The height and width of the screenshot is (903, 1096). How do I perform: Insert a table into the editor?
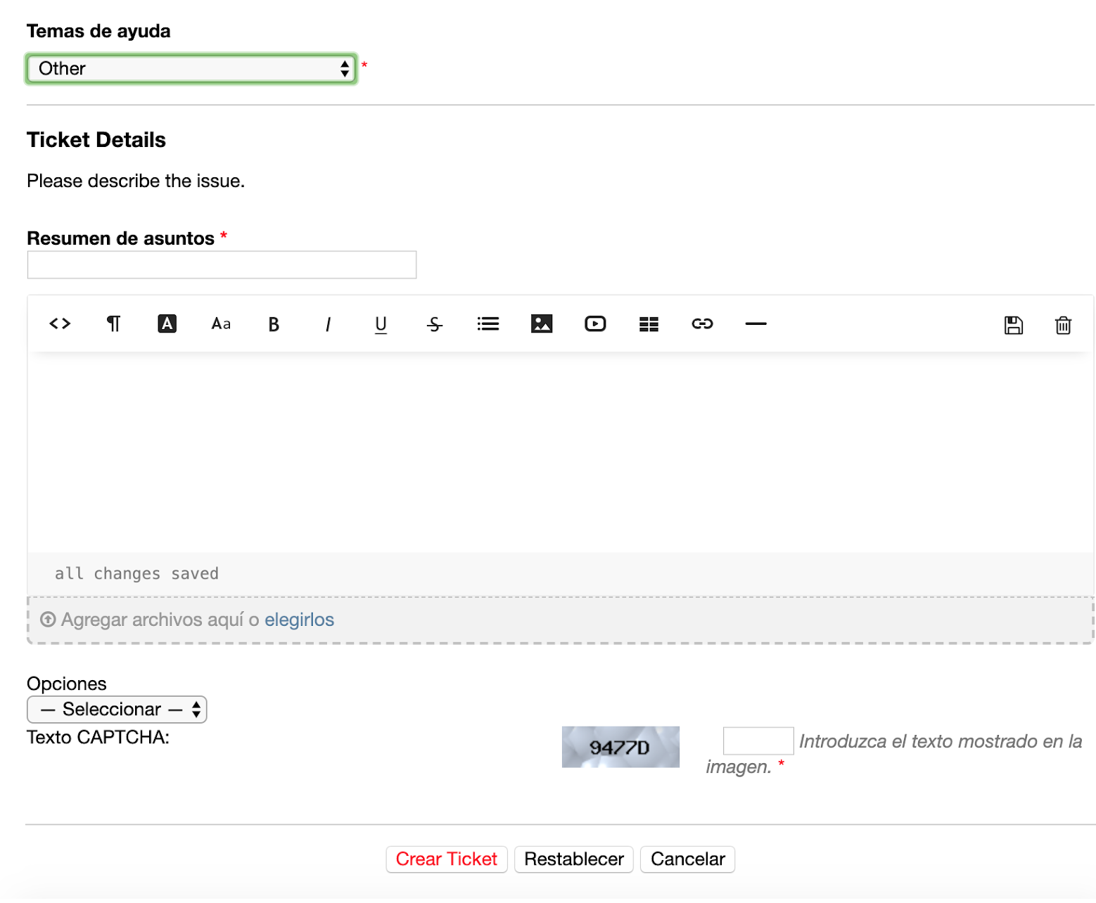click(648, 324)
